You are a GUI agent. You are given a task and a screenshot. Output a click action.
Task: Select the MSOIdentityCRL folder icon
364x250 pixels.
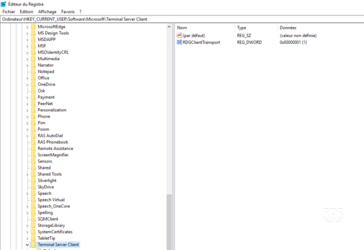coord(33,52)
